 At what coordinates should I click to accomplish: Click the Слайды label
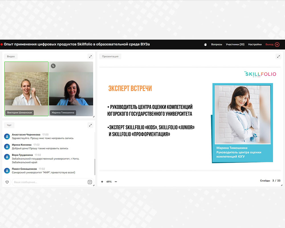pos(265,180)
